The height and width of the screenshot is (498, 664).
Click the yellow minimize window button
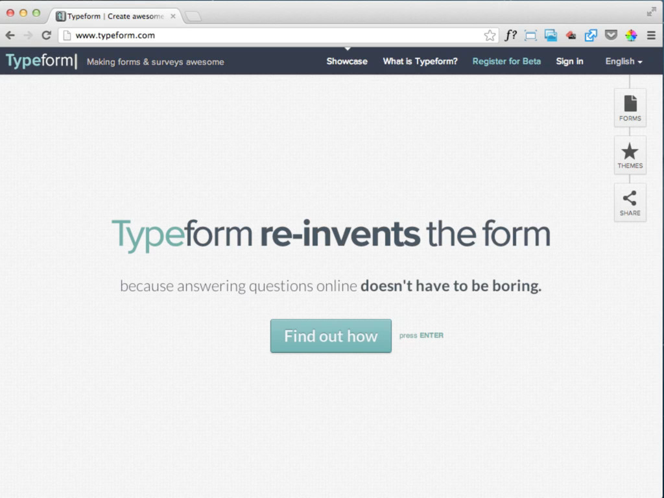coord(23,13)
